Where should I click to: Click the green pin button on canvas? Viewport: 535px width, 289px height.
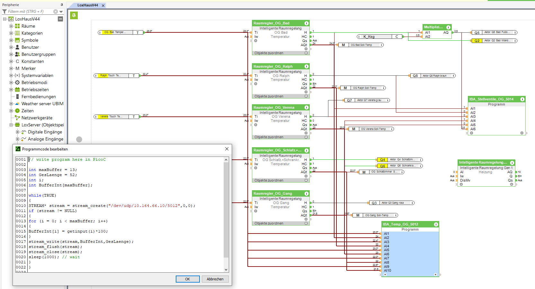coord(74,15)
